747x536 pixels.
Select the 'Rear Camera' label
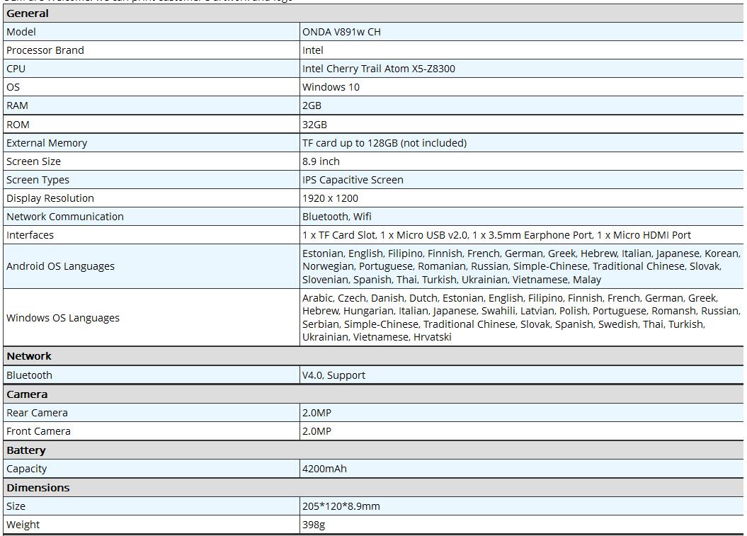[x=37, y=413]
